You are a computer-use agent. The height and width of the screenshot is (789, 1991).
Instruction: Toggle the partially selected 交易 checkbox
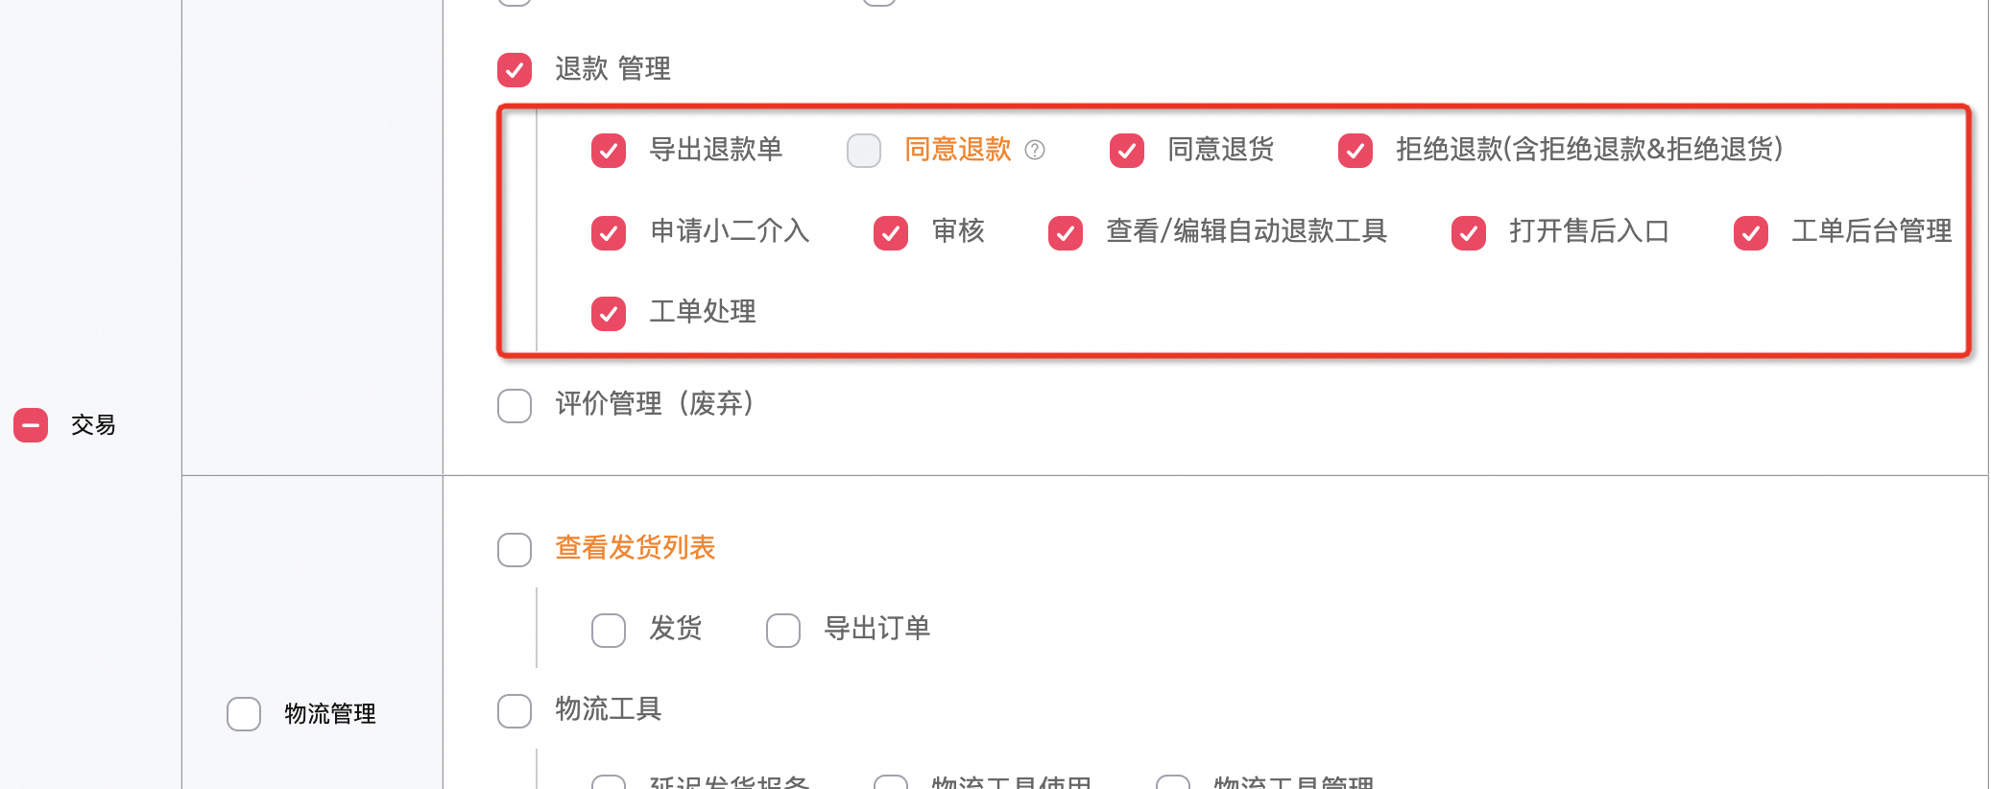coord(31,425)
